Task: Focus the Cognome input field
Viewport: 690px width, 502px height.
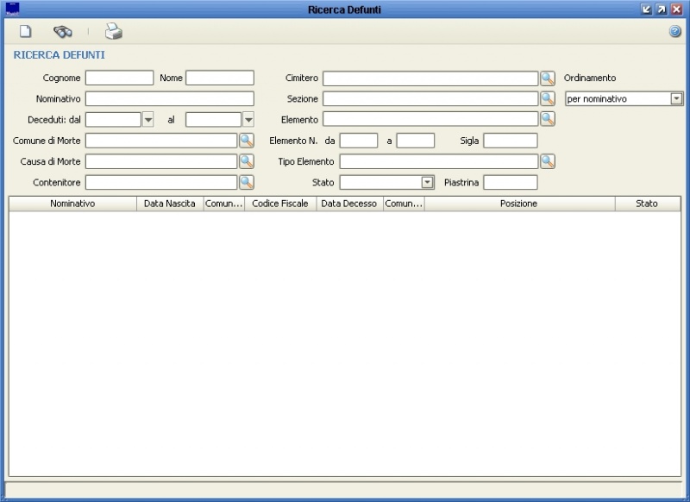Action: click(119, 78)
